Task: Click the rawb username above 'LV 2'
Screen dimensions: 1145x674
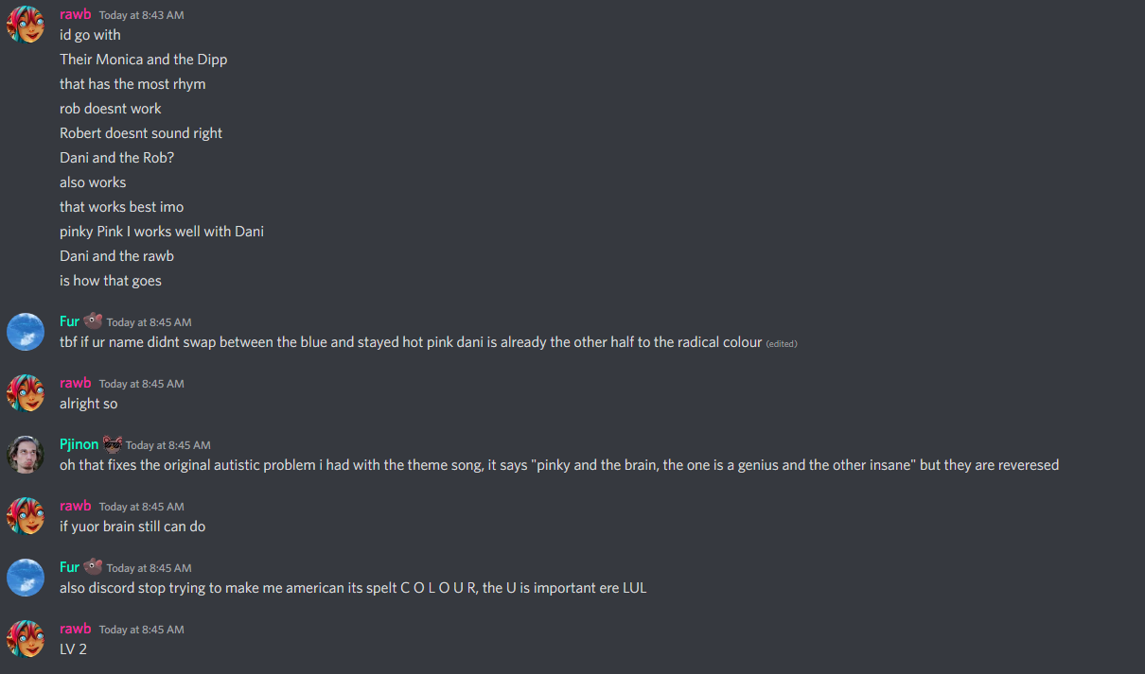Action: coord(76,629)
